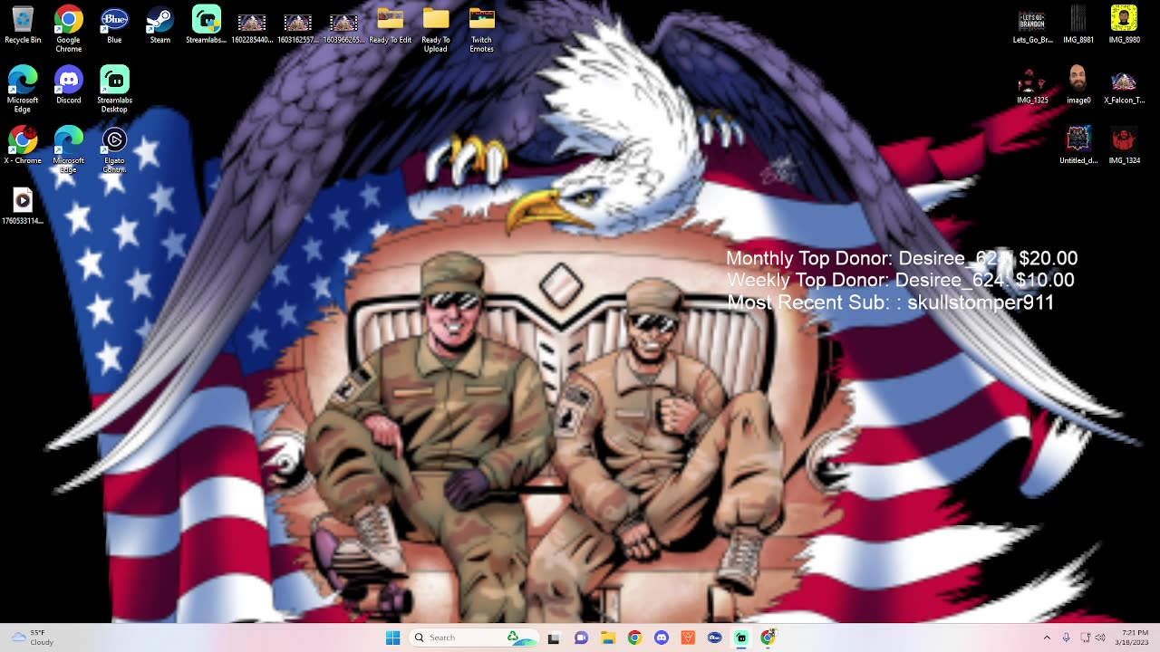1160x652 pixels.
Task: Select the Lets_Go_Brandon image file
Action: (1032, 25)
